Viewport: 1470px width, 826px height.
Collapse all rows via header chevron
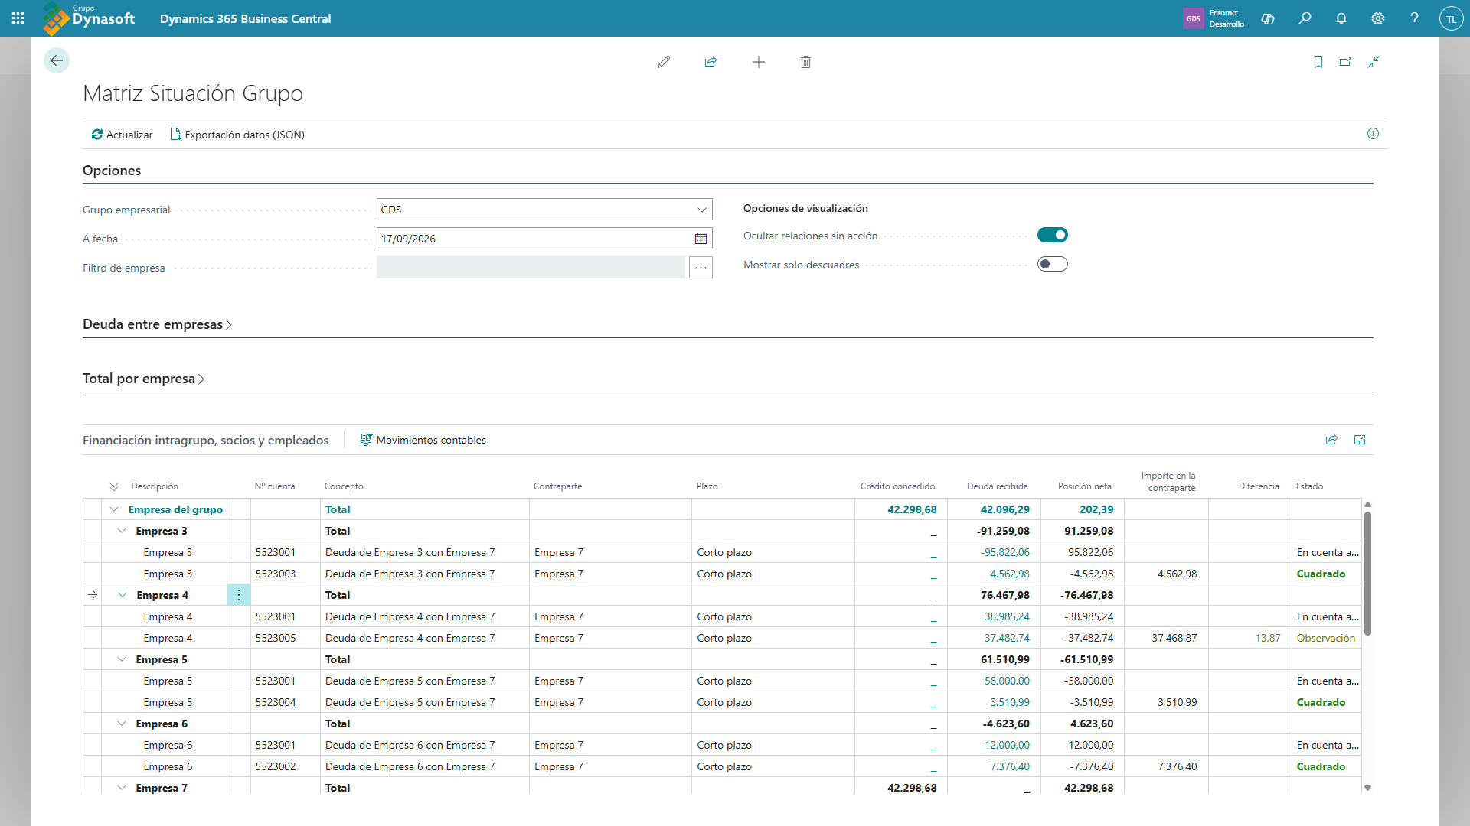tap(114, 486)
